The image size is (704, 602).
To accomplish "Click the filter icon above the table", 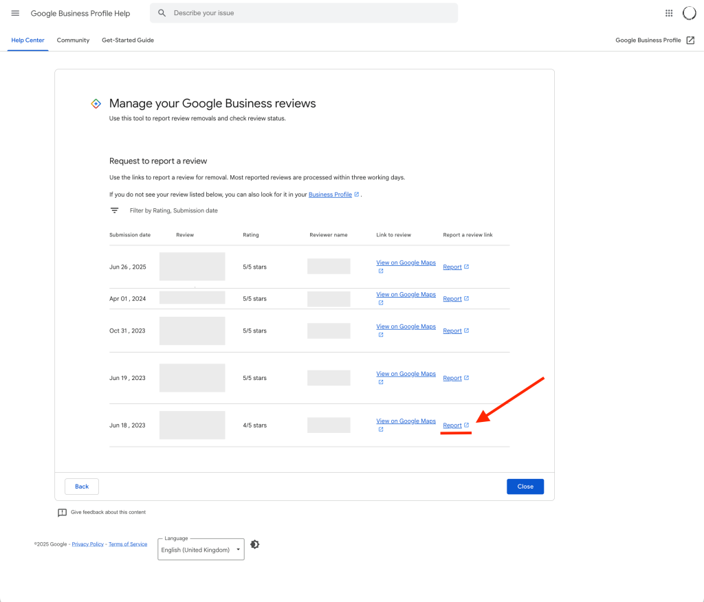I will point(115,210).
